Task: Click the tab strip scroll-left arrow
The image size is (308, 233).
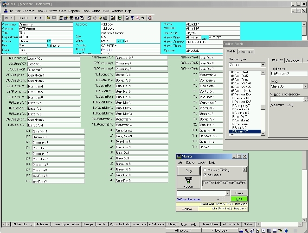Action: [4, 224]
